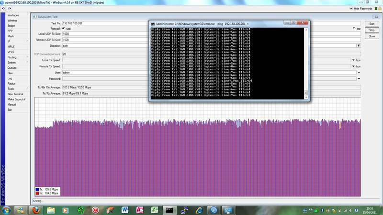Viewport: 383px width, 215px height.
Task: Open the Radius menu item
Action: coord(11,84)
